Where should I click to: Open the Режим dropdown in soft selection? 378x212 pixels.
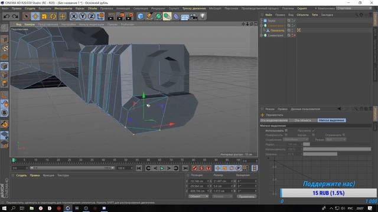335,140
